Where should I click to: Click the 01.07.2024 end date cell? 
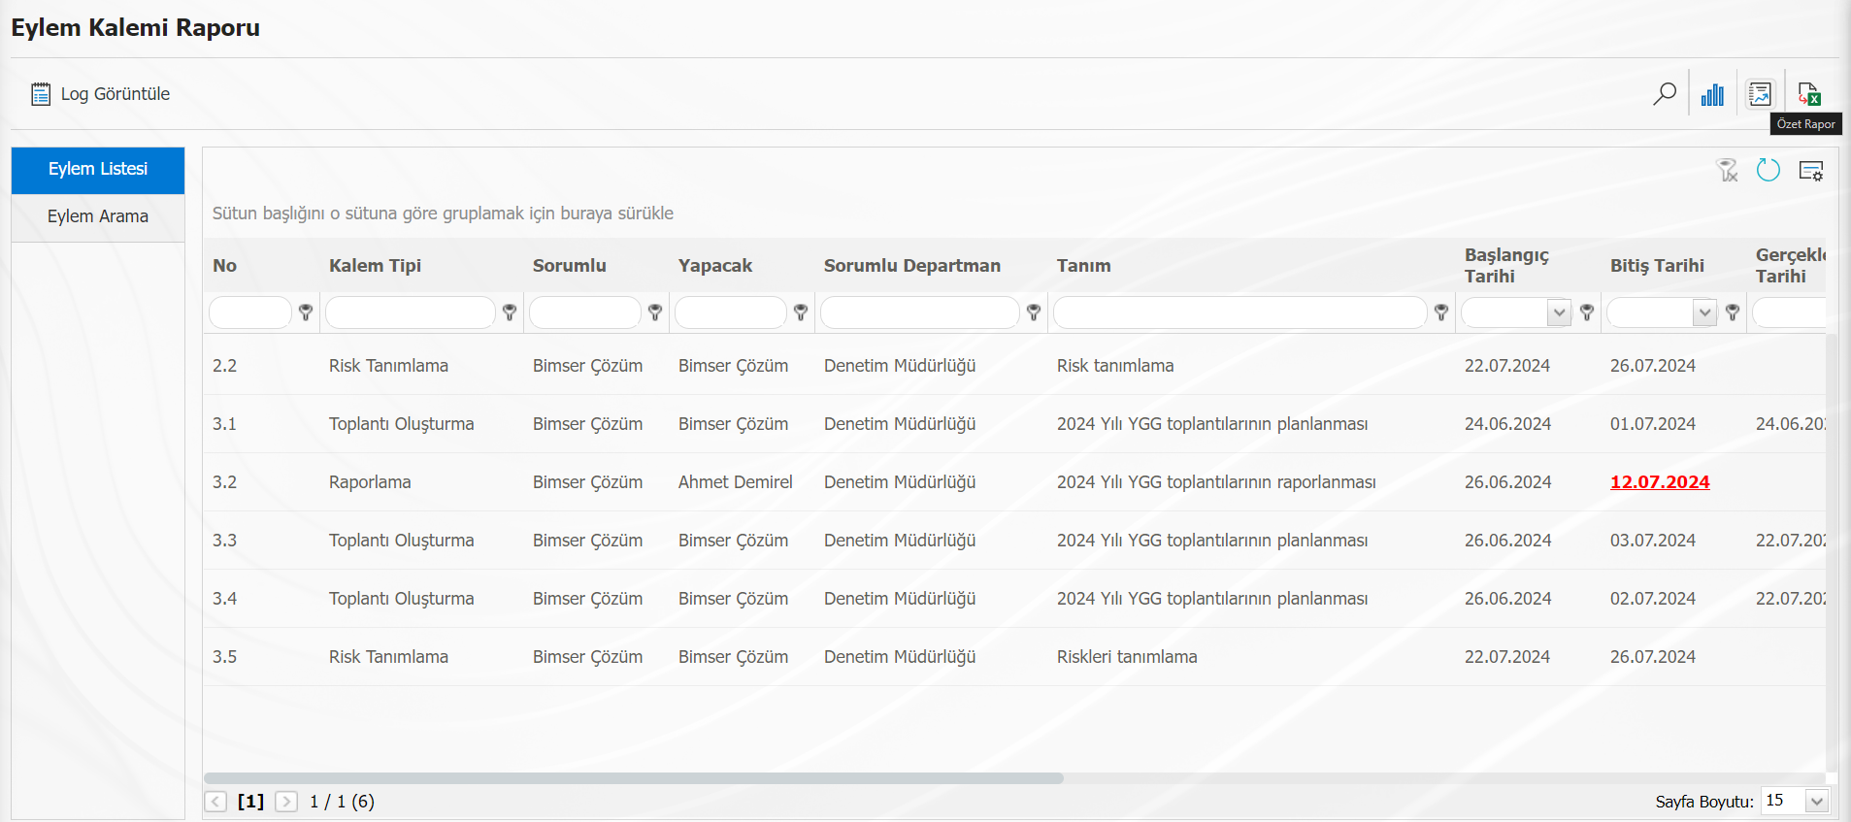1653,424
